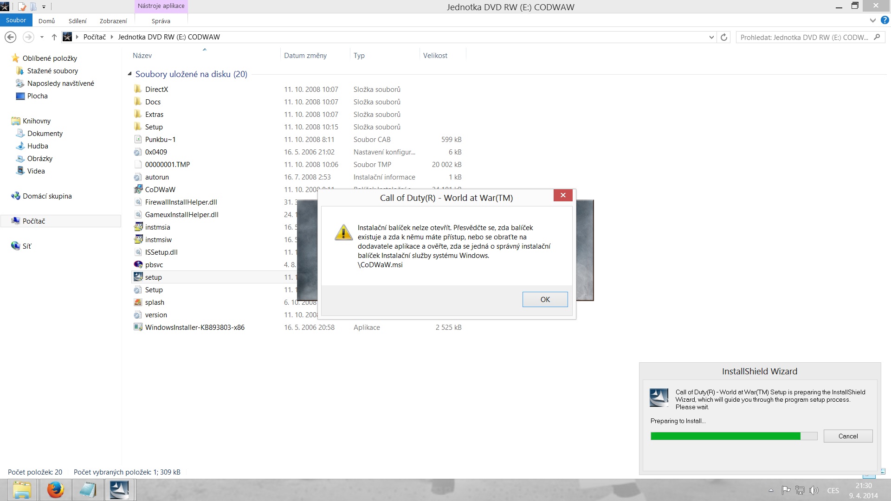Open the recent locations dropdown arrow

tap(42, 37)
